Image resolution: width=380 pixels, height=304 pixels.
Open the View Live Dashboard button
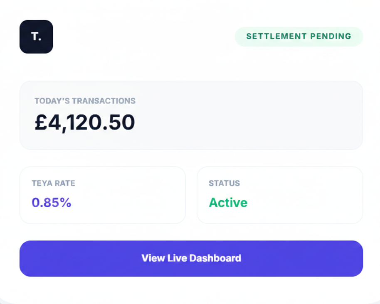click(191, 258)
